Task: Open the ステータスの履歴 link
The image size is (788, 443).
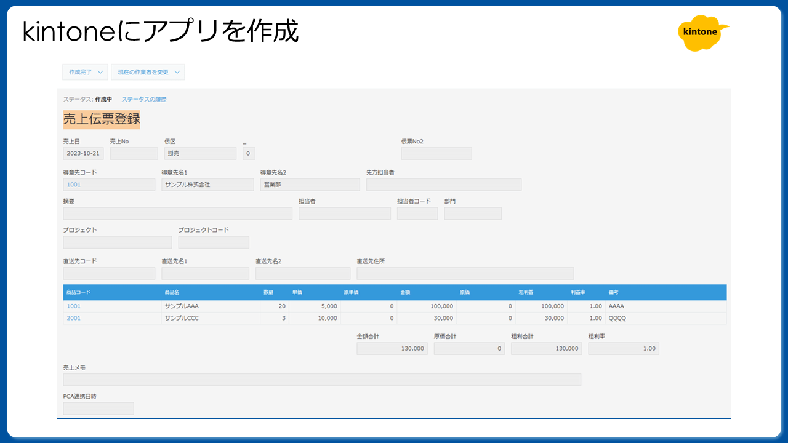Action: coord(143,99)
